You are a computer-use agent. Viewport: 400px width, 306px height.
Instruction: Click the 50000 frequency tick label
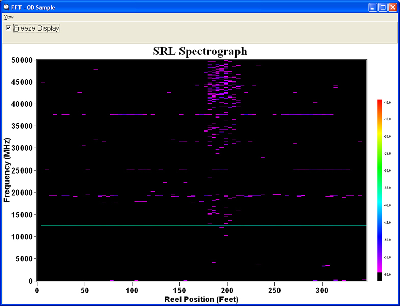pos(22,60)
